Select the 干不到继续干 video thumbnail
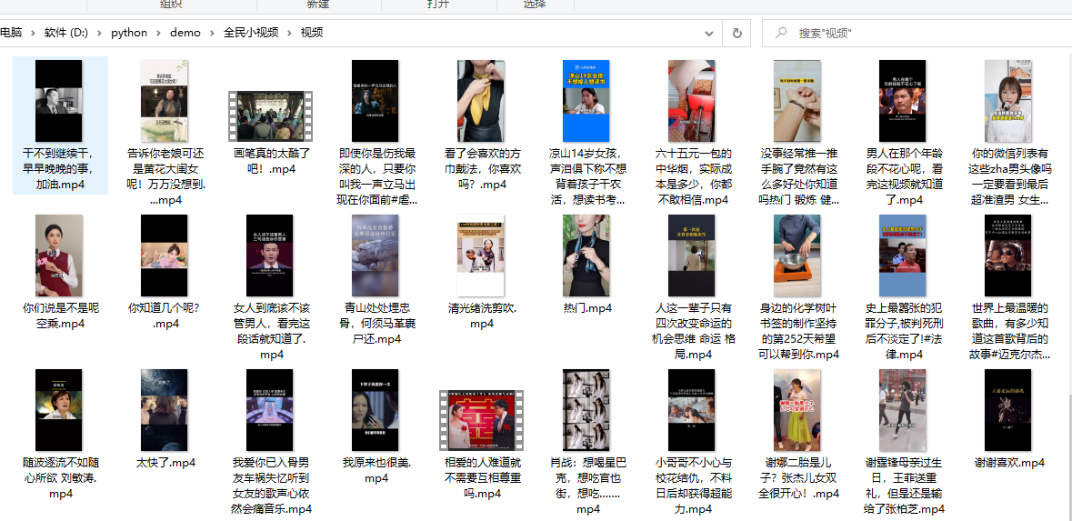This screenshot has height=521, width=1072. tap(59, 101)
